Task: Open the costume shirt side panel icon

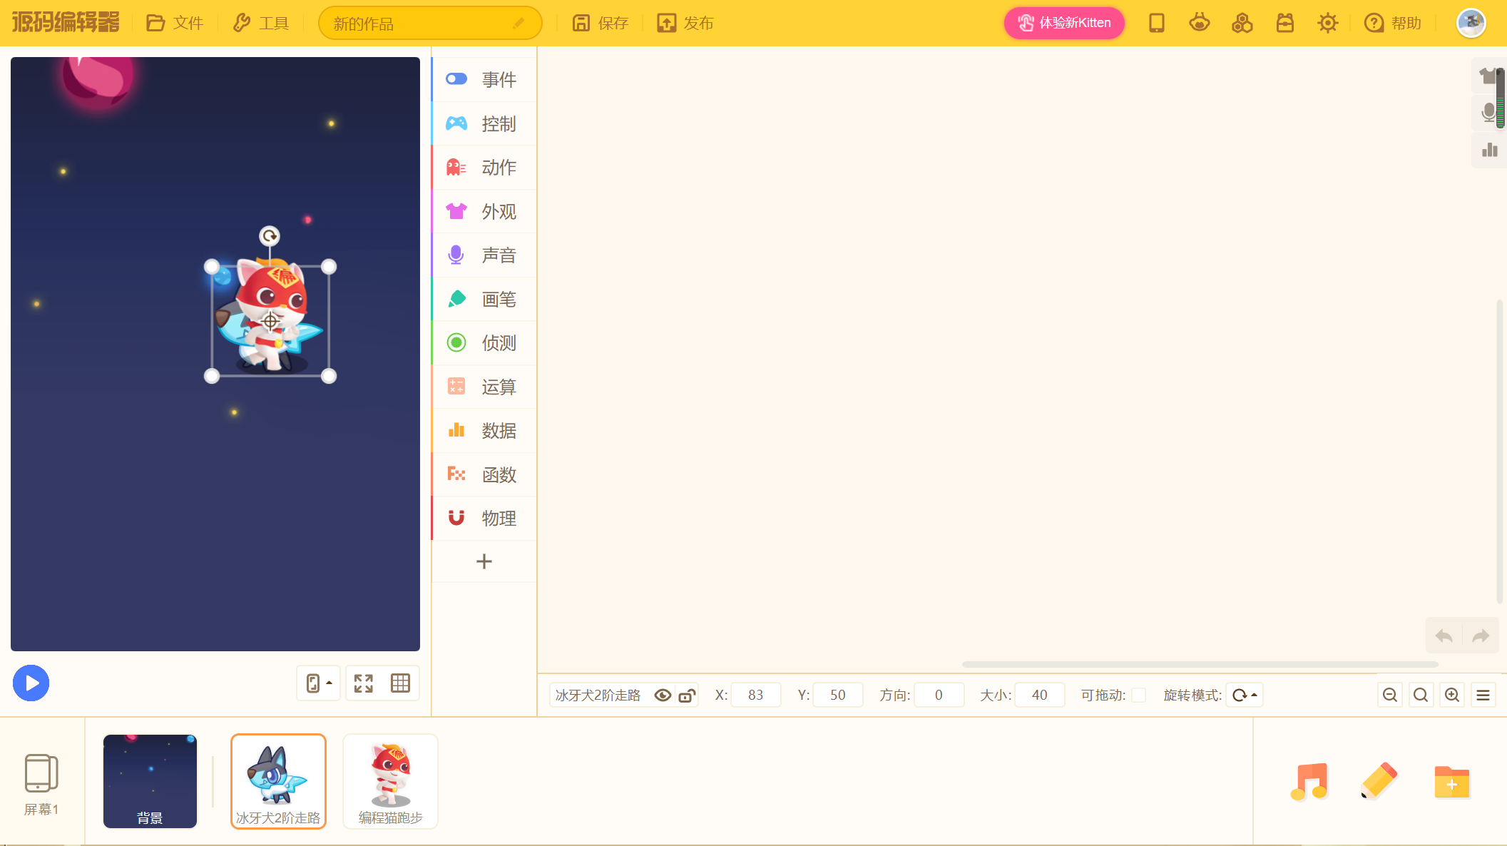Action: click(1488, 75)
